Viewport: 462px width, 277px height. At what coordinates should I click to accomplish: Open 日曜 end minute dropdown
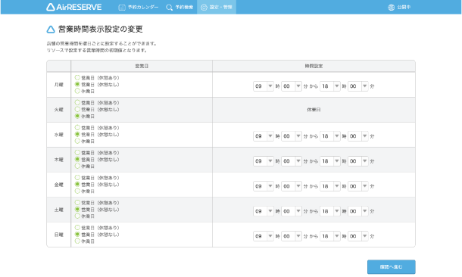[x=358, y=236]
